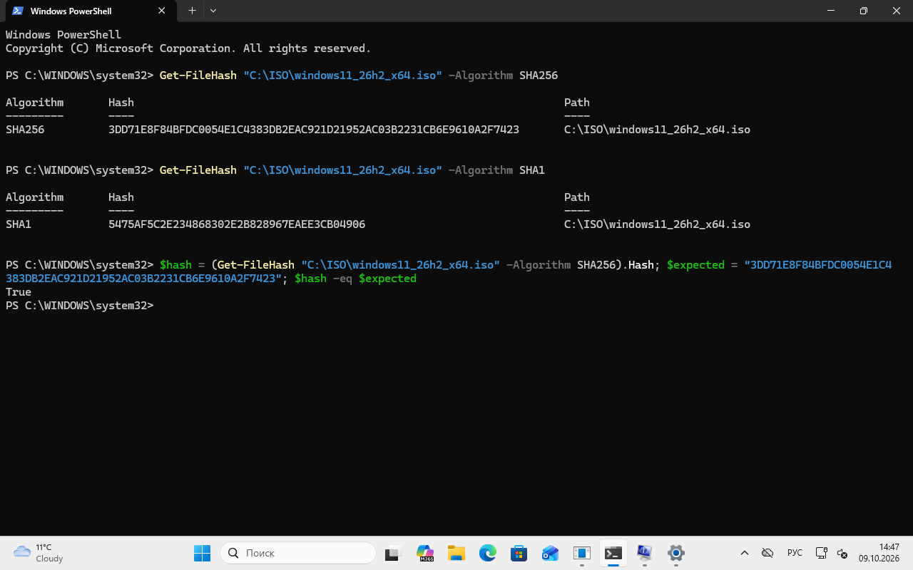Viewport: 913px width, 570px height.
Task: Switch input language РУС
Action: click(x=795, y=553)
